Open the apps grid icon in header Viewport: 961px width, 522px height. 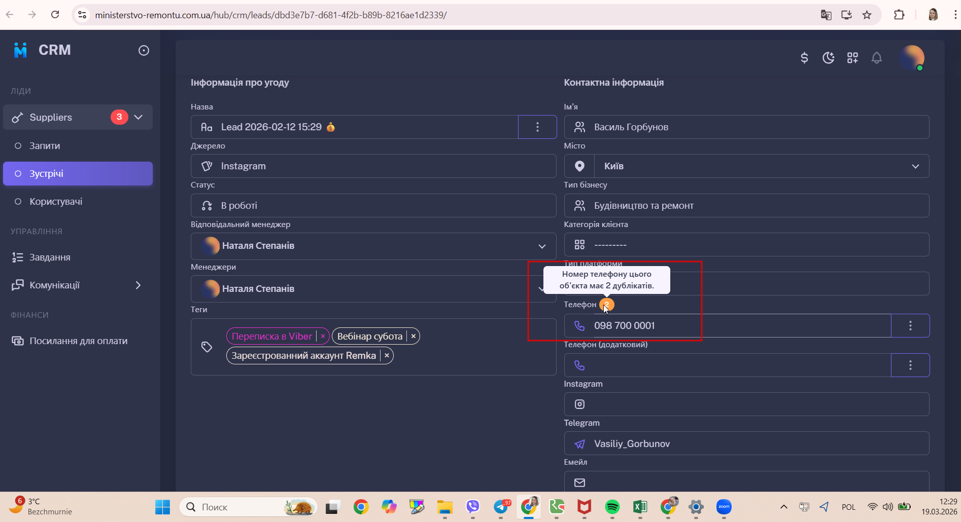pos(852,58)
